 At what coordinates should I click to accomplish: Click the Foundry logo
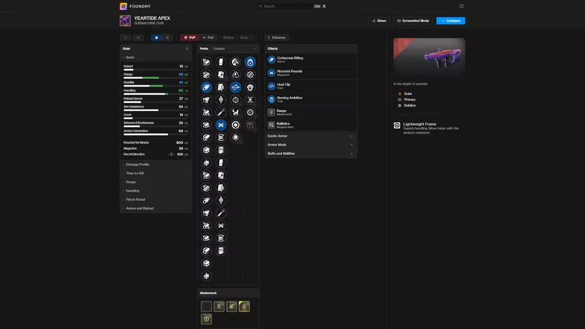123,7
